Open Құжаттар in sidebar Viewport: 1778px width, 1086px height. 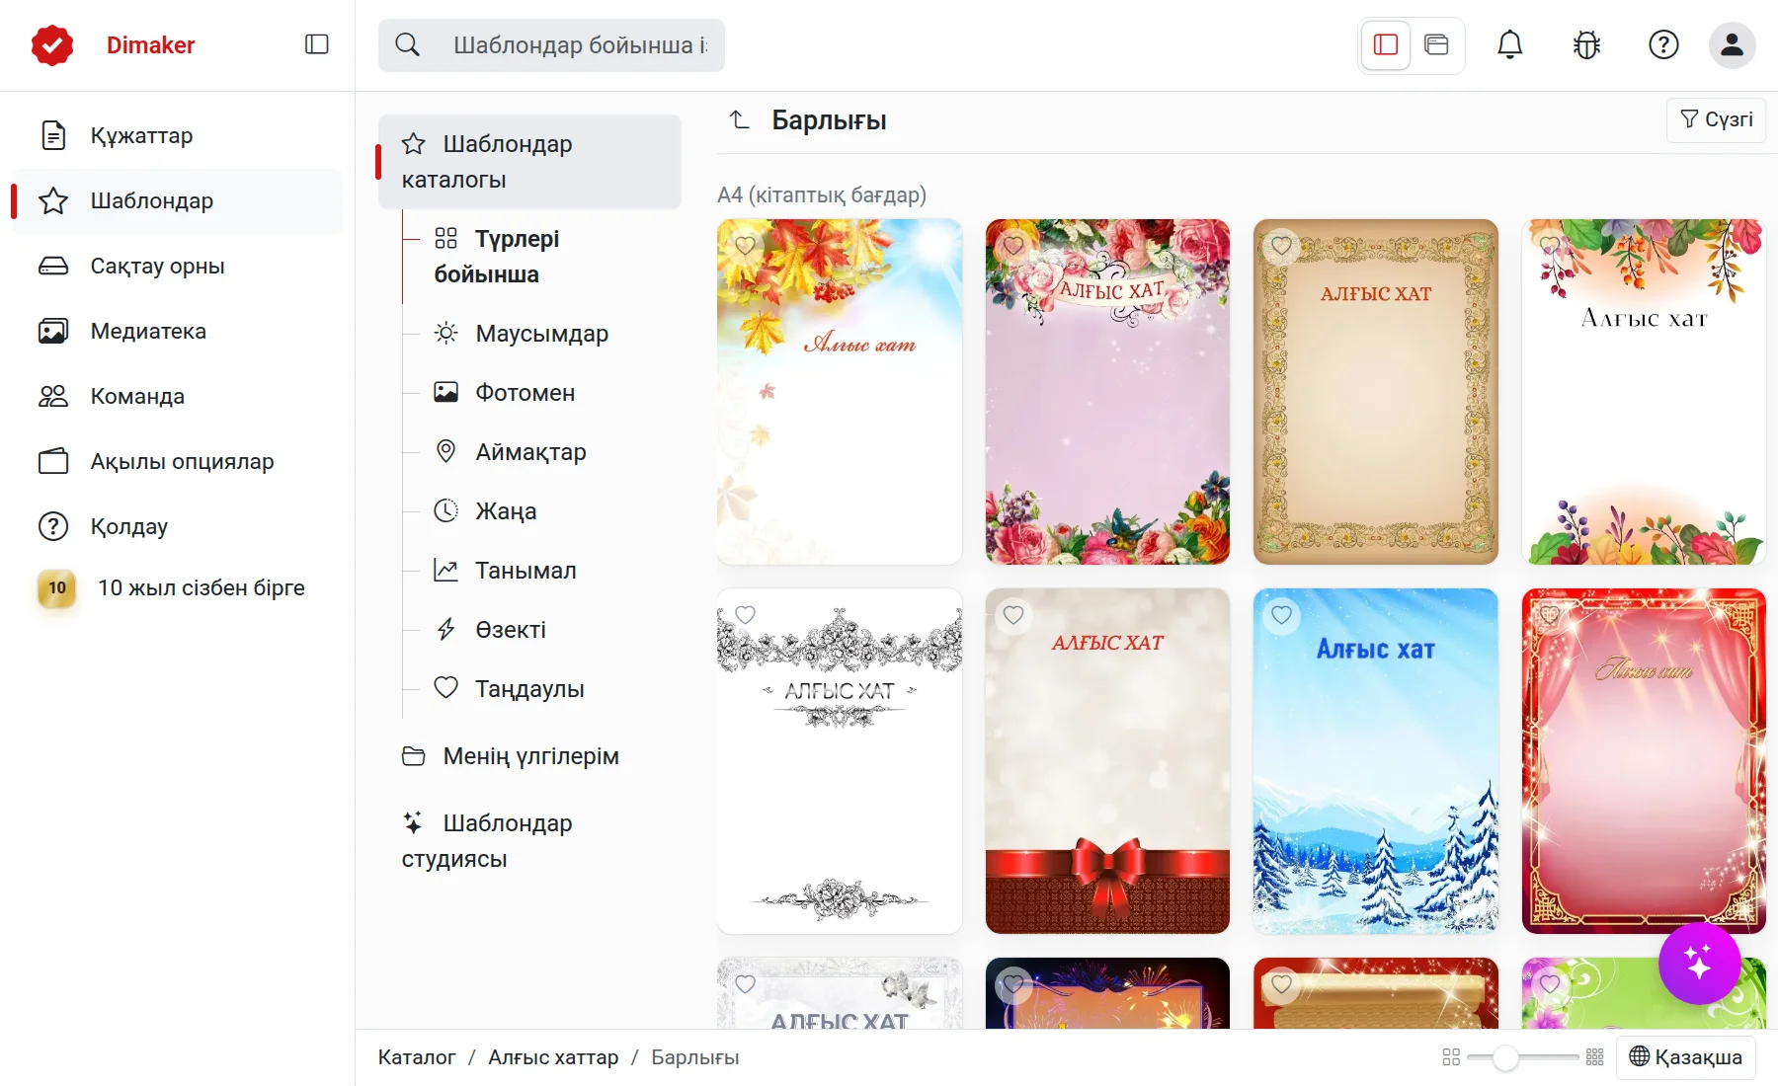tap(177, 135)
